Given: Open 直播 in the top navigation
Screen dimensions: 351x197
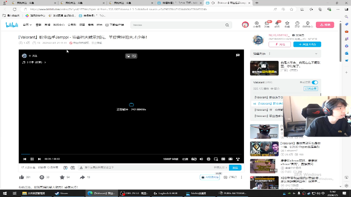Looking at the screenshot, I should [47, 25].
